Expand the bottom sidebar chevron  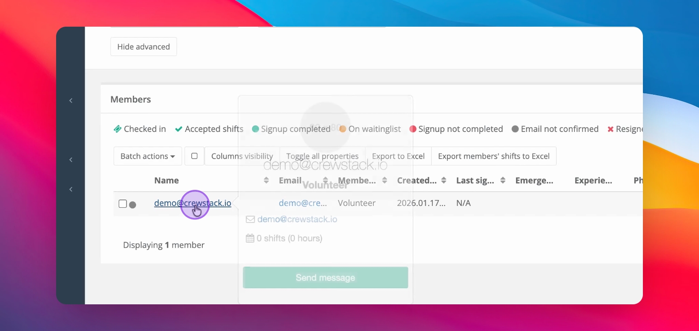[x=71, y=189]
